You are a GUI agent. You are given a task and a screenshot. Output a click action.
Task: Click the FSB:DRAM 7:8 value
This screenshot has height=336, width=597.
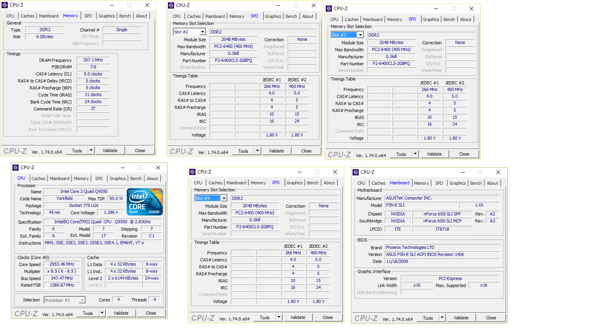pyautogui.click(x=93, y=67)
